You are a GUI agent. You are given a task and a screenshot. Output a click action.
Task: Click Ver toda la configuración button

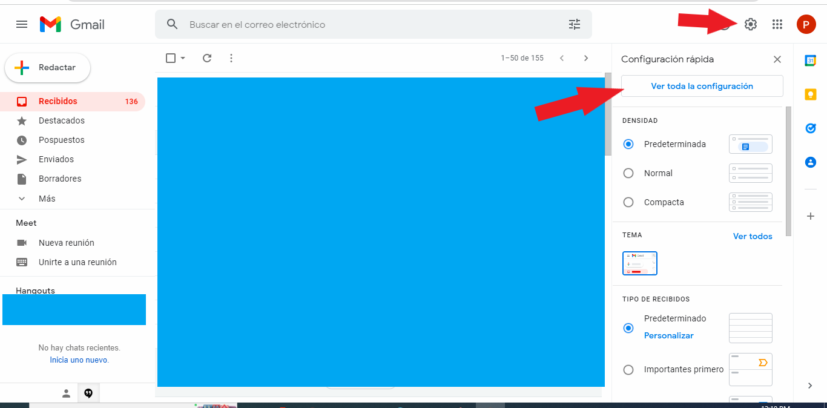click(702, 86)
